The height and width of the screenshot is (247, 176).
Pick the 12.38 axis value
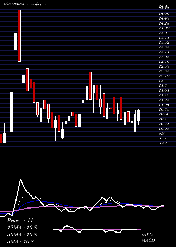[164, 71]
